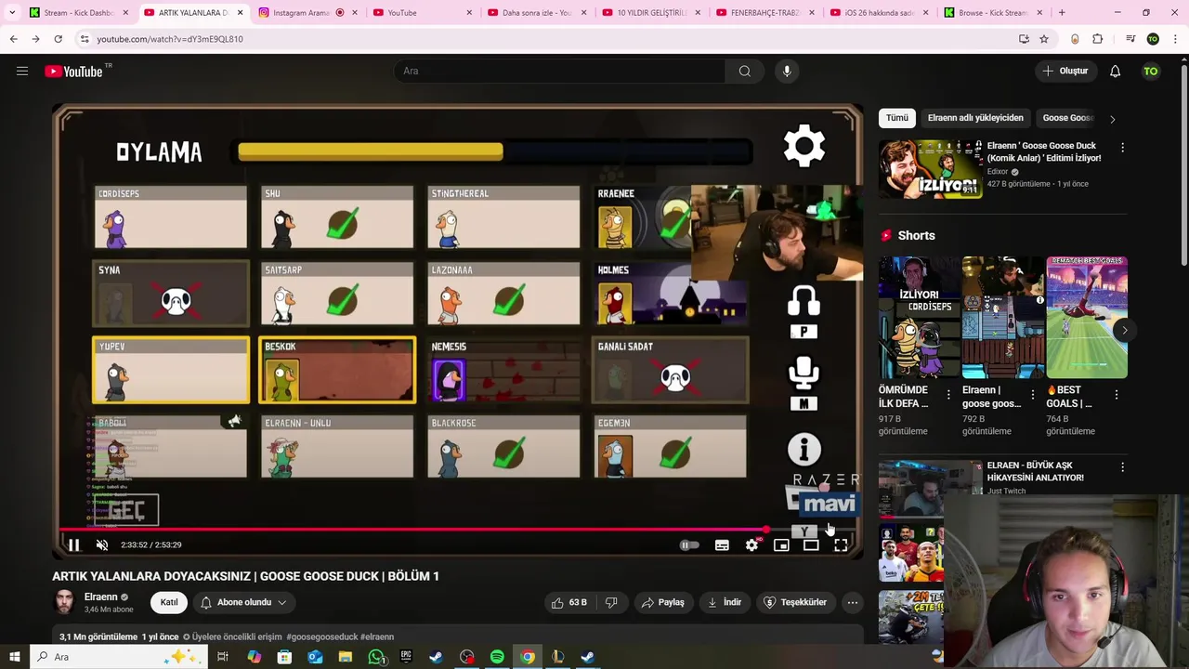Open WhatsApp from the taskbar

click(375, 657)
